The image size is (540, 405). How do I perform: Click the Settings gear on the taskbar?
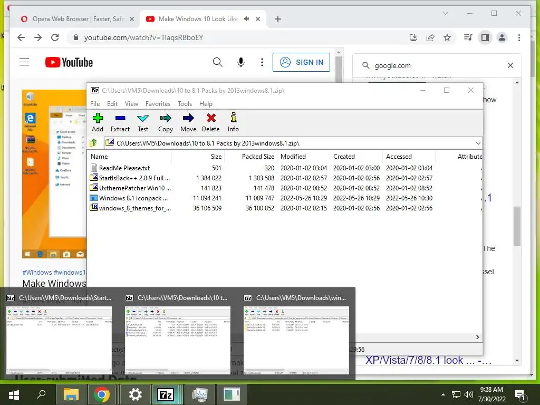coord(135,394)
